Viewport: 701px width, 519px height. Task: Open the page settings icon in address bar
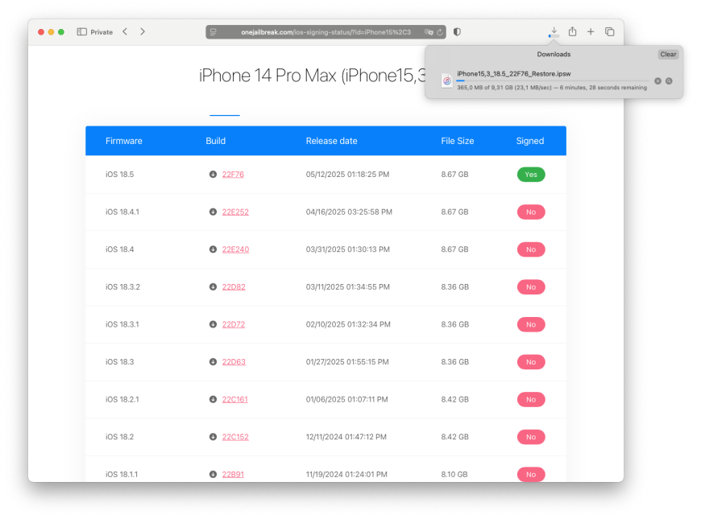coord(214,32)
